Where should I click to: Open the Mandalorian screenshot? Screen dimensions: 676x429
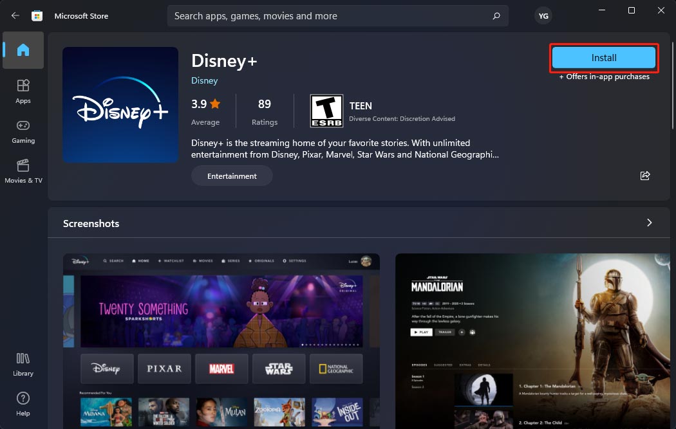(x=532, y=341)
